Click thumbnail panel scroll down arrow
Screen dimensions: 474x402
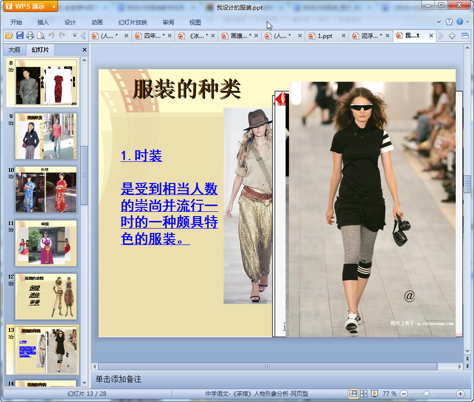pos(84,383)
